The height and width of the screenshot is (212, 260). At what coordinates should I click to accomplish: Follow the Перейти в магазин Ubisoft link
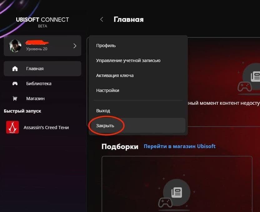[180, 146]
